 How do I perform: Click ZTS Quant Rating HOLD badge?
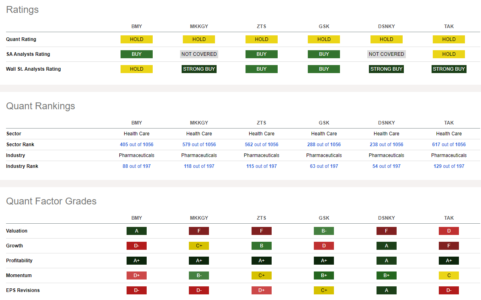point(262,39)
